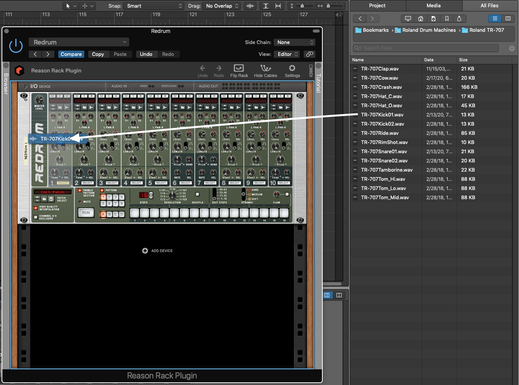Switch to the All Files tab
The width and height of the screenshot is (519, 385).
489,5
